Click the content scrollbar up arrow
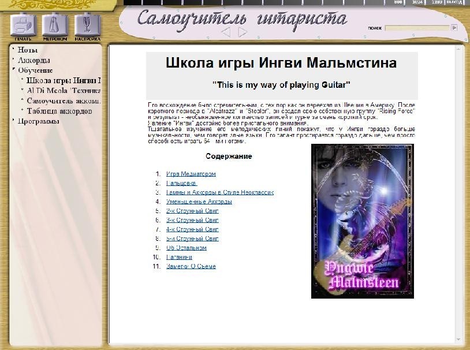The height and width of the screenshot is (350, 470). pos(458,49)
